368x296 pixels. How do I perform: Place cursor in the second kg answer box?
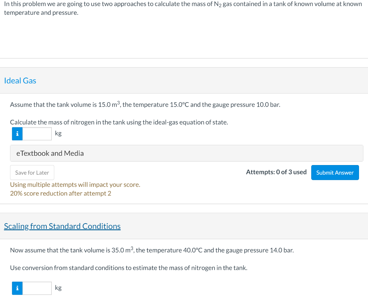[x=37, y=288]
